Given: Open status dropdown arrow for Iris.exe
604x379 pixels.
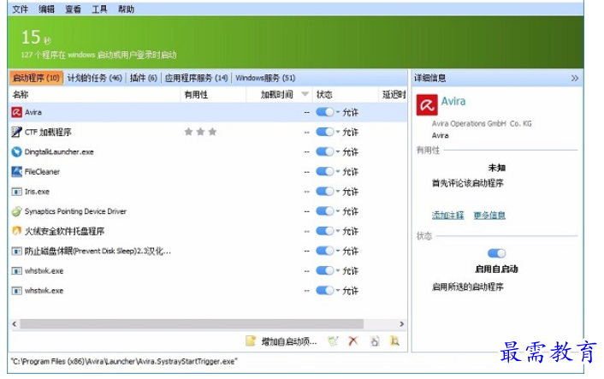Looking at the screenshot, I should pyautogui.click(x=338, y=192).
